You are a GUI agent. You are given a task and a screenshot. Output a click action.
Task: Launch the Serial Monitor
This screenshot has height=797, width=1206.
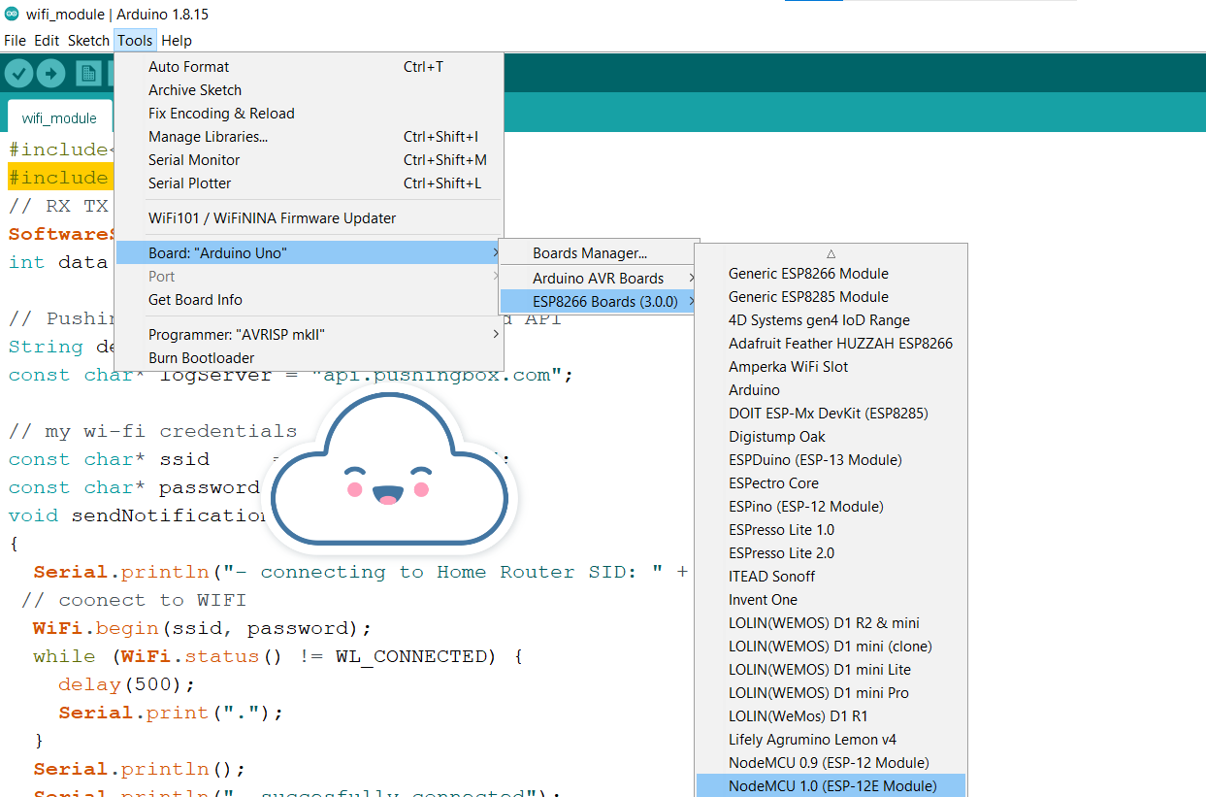(309, 160)
